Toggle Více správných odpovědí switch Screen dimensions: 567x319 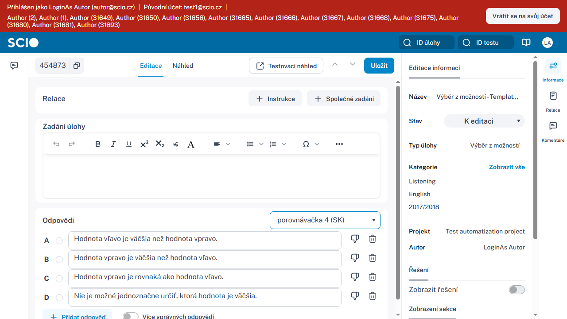[x=131, y=316]
